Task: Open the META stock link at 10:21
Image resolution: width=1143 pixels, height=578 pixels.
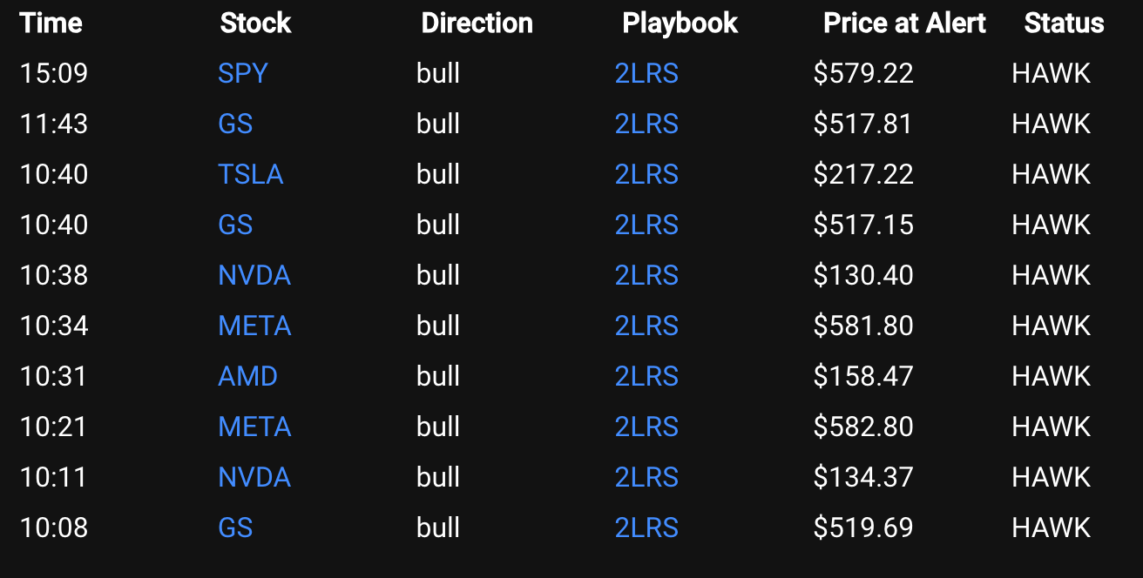Action: [254, 427]
